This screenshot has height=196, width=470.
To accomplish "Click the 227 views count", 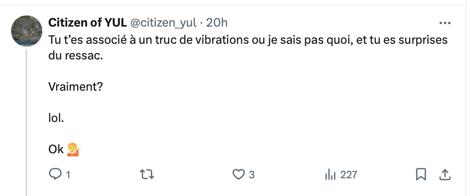I will click(x=349, y=175).
